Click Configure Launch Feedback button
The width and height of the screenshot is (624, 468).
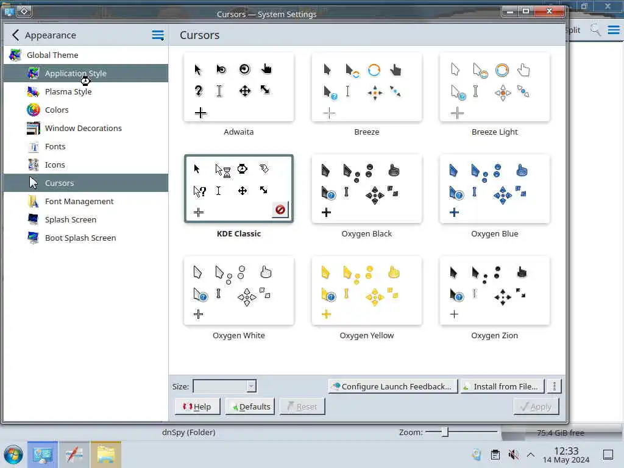pyautogui.click(x=393, y=386)
